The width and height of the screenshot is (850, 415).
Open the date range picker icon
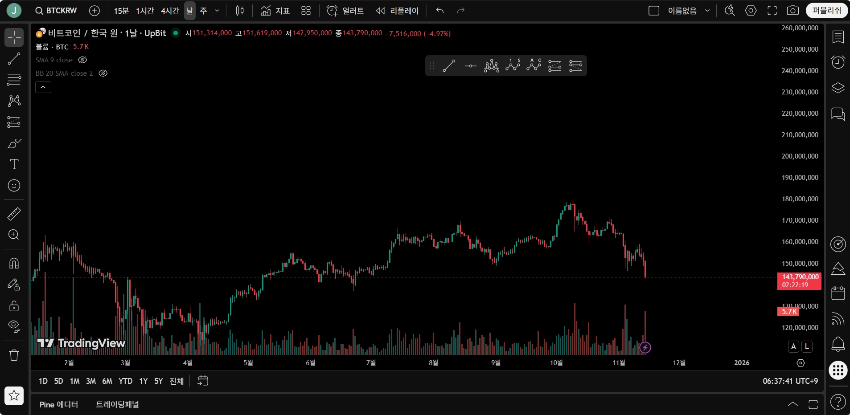[x=203, y=381]
